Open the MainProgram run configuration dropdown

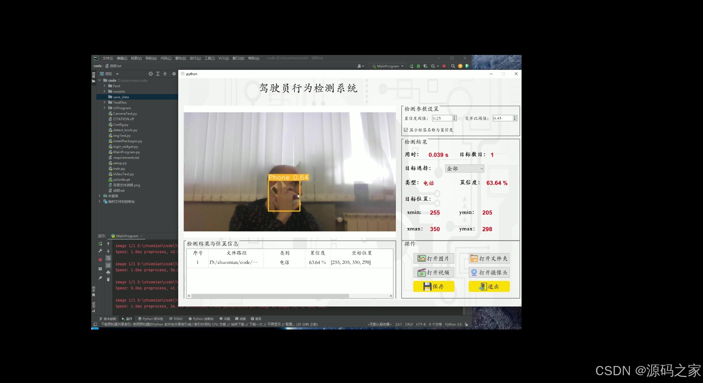point(387,66)
